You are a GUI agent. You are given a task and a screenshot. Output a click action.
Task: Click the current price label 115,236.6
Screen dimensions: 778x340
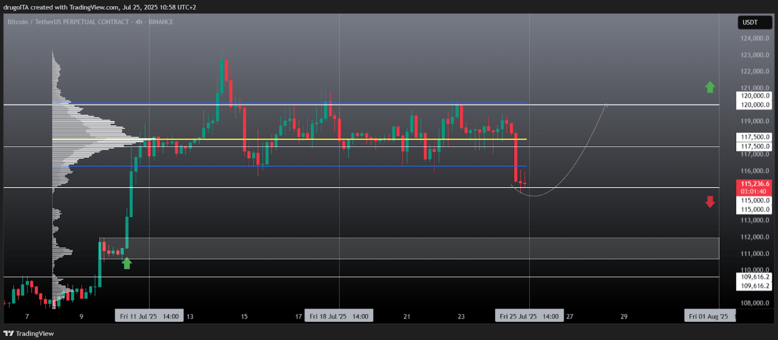point(754,184)
